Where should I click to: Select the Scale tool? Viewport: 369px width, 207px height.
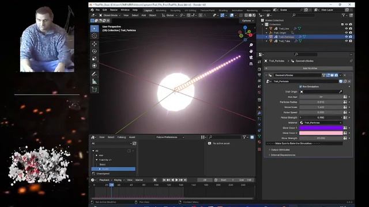pyautogui.click(x=95, y=59)
